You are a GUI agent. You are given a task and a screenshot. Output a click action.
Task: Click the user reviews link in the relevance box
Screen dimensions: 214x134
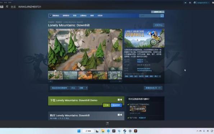click(x=142, y=118)
